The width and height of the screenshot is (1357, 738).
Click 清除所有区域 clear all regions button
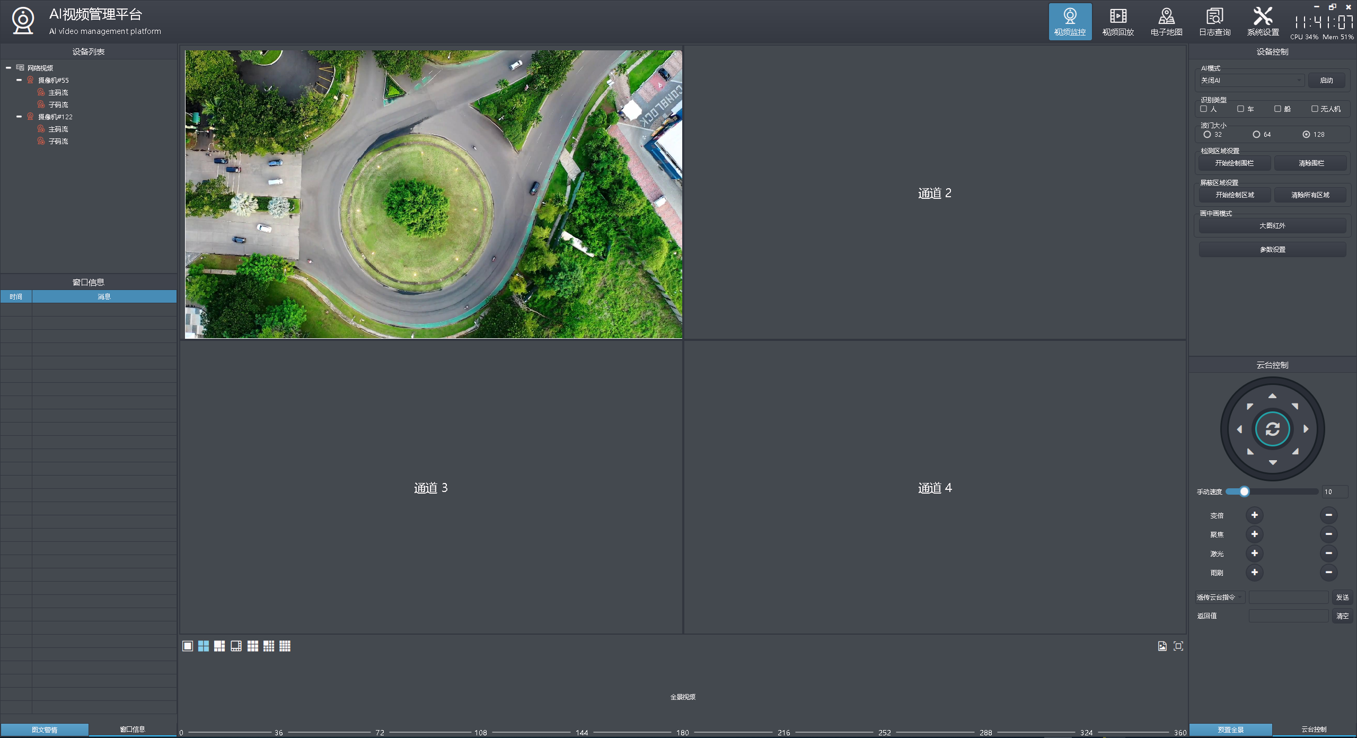pos(1311,195)
